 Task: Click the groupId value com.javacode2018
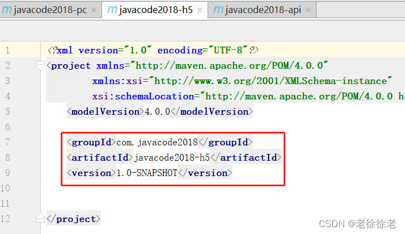click(x=157, y=142)
